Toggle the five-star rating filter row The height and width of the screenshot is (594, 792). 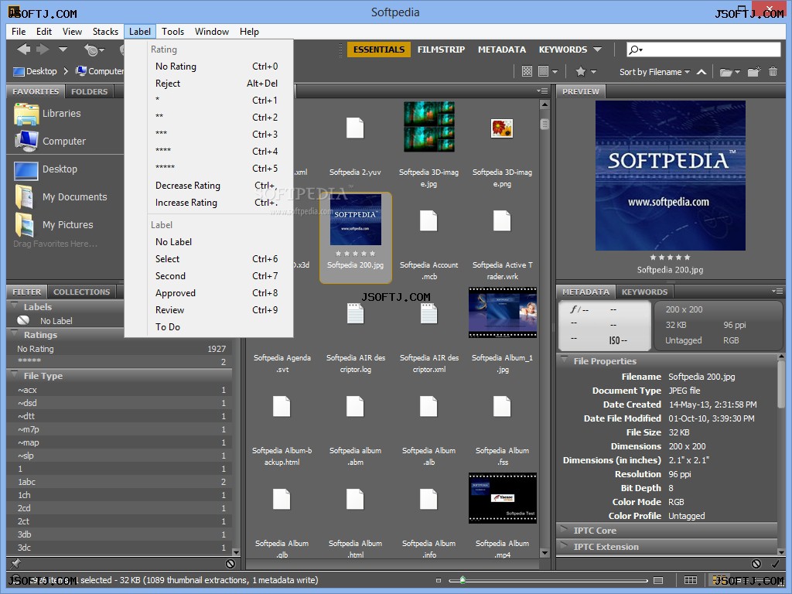(119, 362)
